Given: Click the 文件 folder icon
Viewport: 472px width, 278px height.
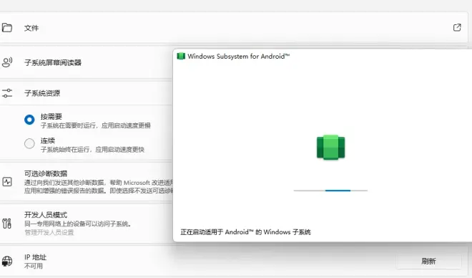Looking at the screenshot, I should (7, 28).
